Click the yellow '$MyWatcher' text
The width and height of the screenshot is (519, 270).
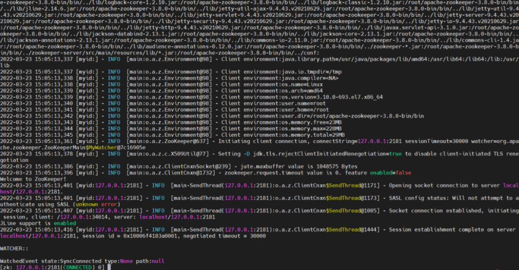[101, 147]
